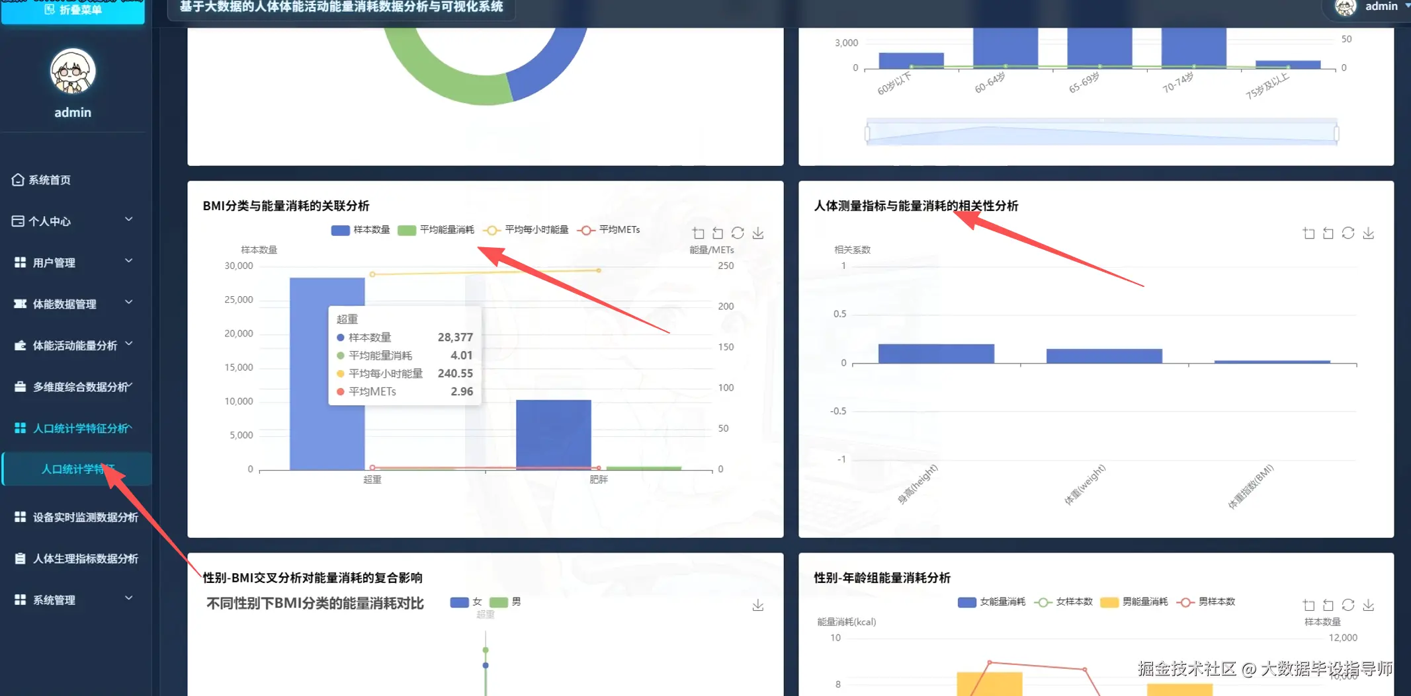The width and height of the screenshot is (1411, 696).
Task: Click area zoom icon in 人体测量指标 chart toolbox
Action: tap(1308, 233)
